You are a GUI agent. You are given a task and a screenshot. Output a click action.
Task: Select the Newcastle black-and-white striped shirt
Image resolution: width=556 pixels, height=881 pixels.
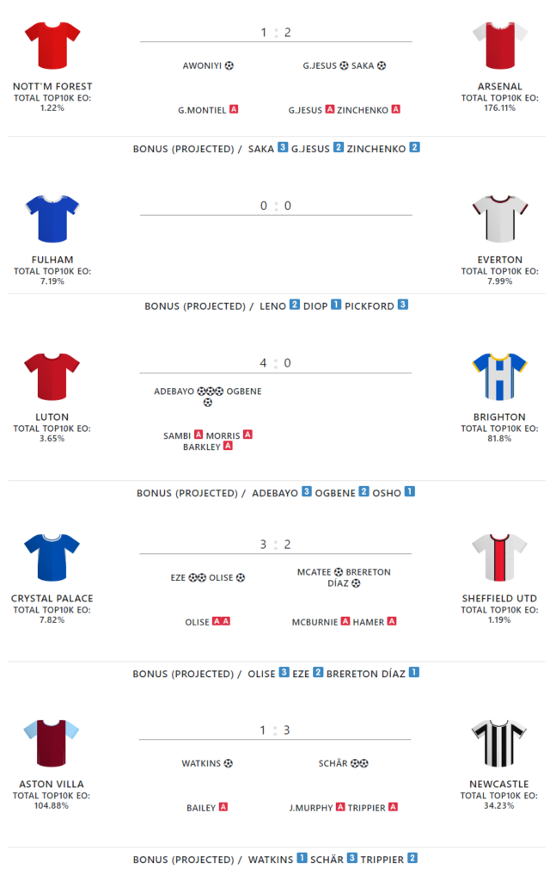click(x=500, y=742)
